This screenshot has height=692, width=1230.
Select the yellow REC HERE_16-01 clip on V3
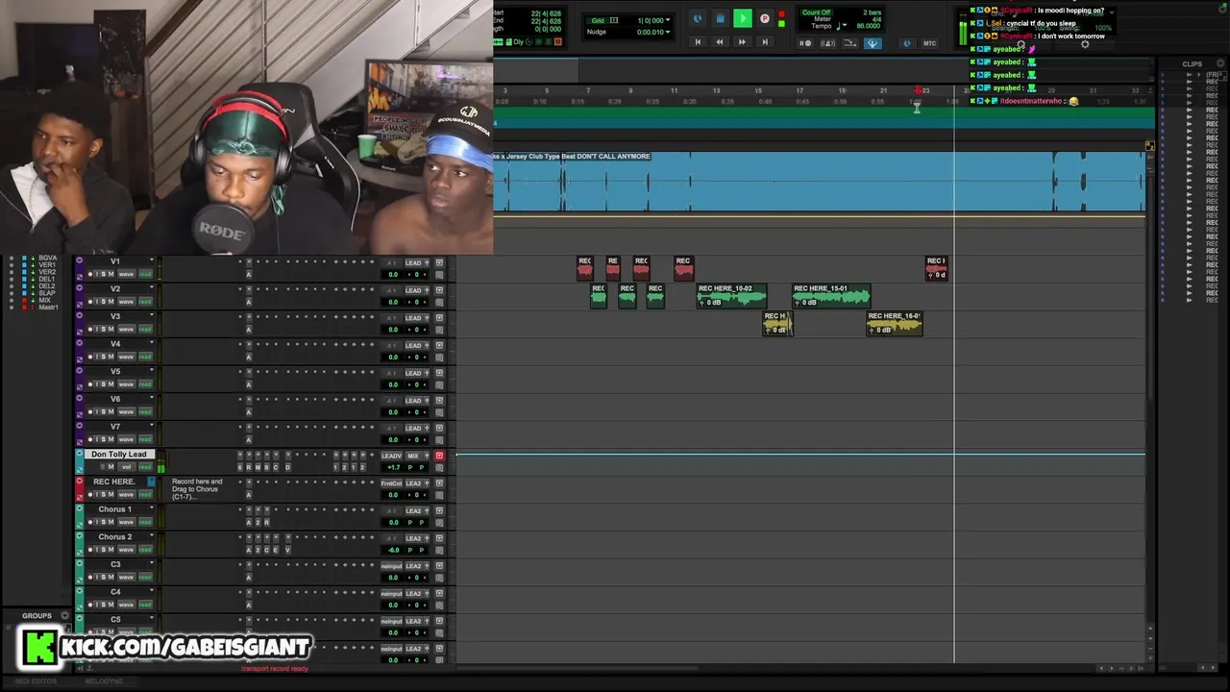895,323
